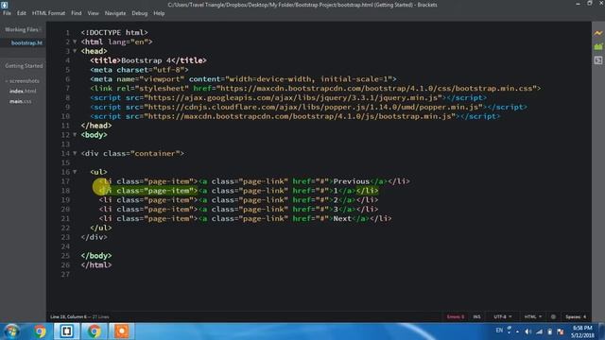Open the second Chrome taskbar icon
This screenshot has width=605, height=340.
pyautogui.click(x=94, y=331)
